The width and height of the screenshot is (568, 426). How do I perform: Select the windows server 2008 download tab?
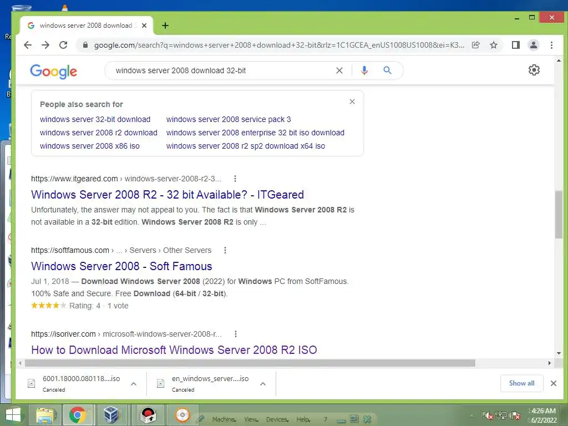click(x=86, y=26)
